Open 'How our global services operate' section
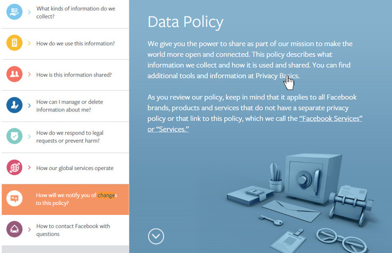392x253 pixels. click(75, 168)
